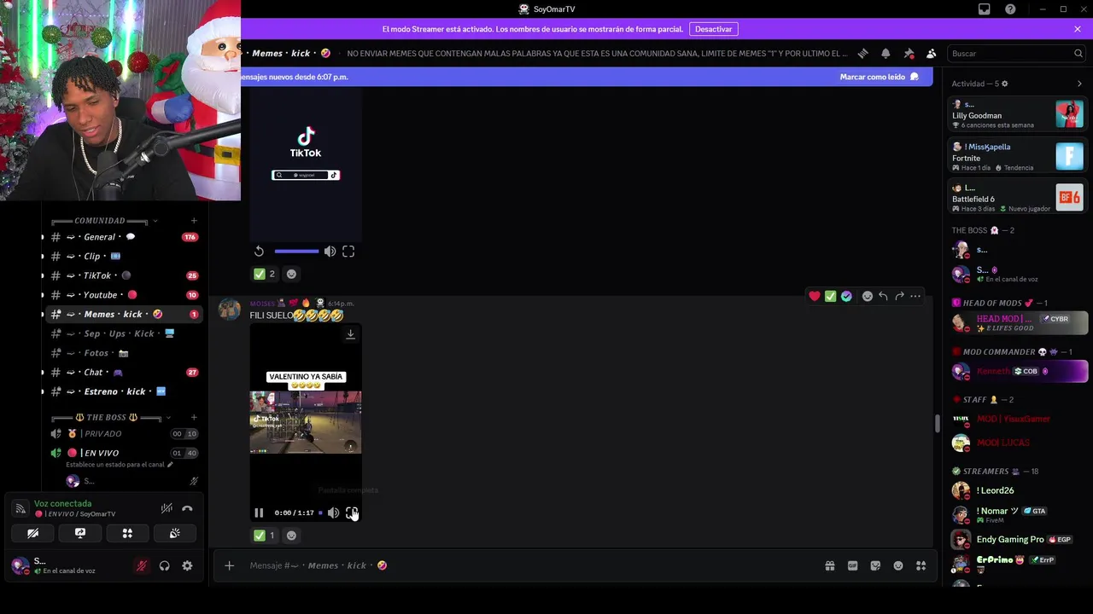Open the EN VIVO voice channel
1093x614 pixels.
124,453
